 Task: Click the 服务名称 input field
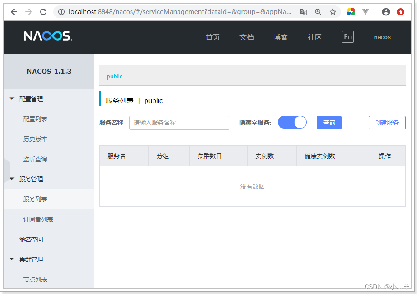(x=179, y=123)
